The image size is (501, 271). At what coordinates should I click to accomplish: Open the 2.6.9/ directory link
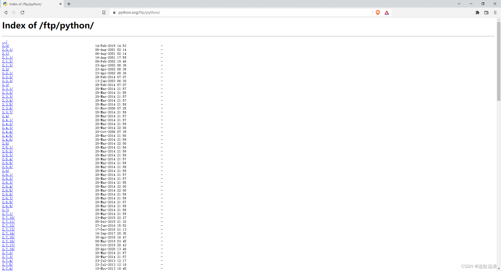tap(7, 206)
